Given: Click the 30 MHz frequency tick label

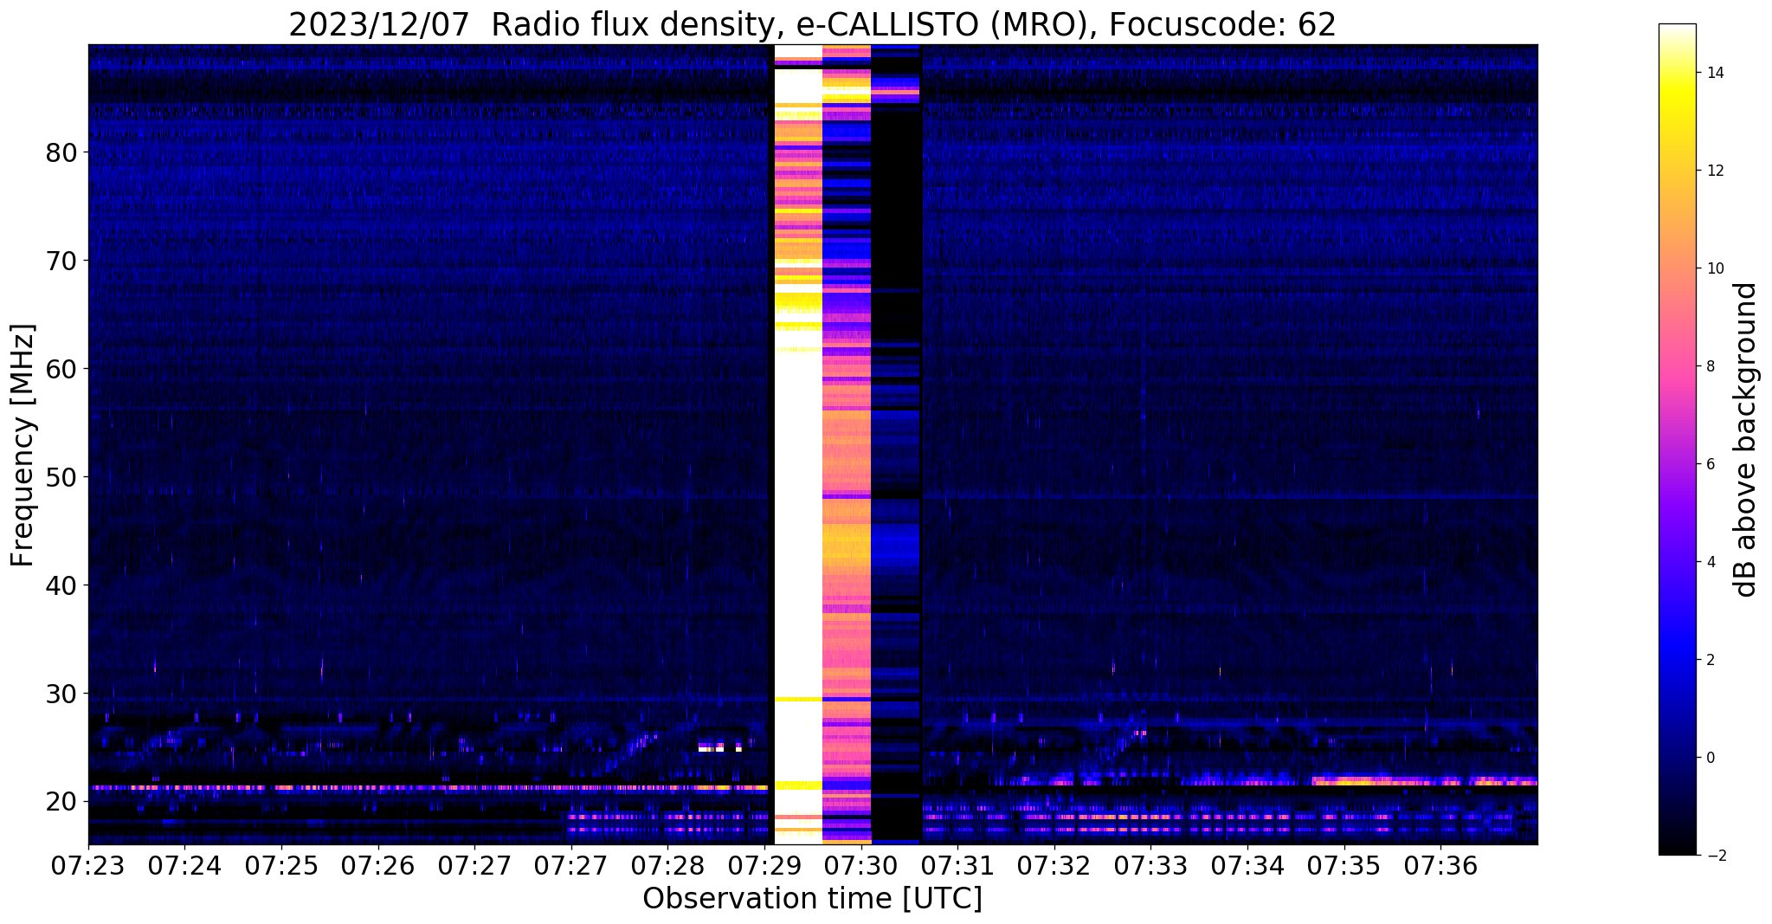Looking at the screenshot, I should [x=61, y=694].
